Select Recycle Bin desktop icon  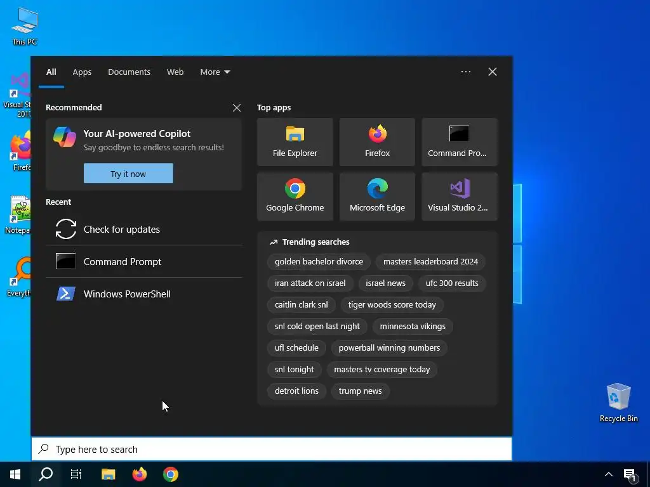618,402
